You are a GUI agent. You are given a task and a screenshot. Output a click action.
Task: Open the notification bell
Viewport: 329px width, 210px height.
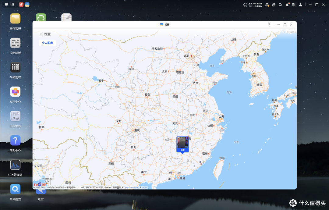(x=287, y=5)
